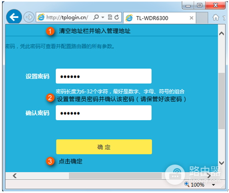Viewport: 229px width, 193px height.
Task: Click the compatibility view icon
Action: point(110,17)
